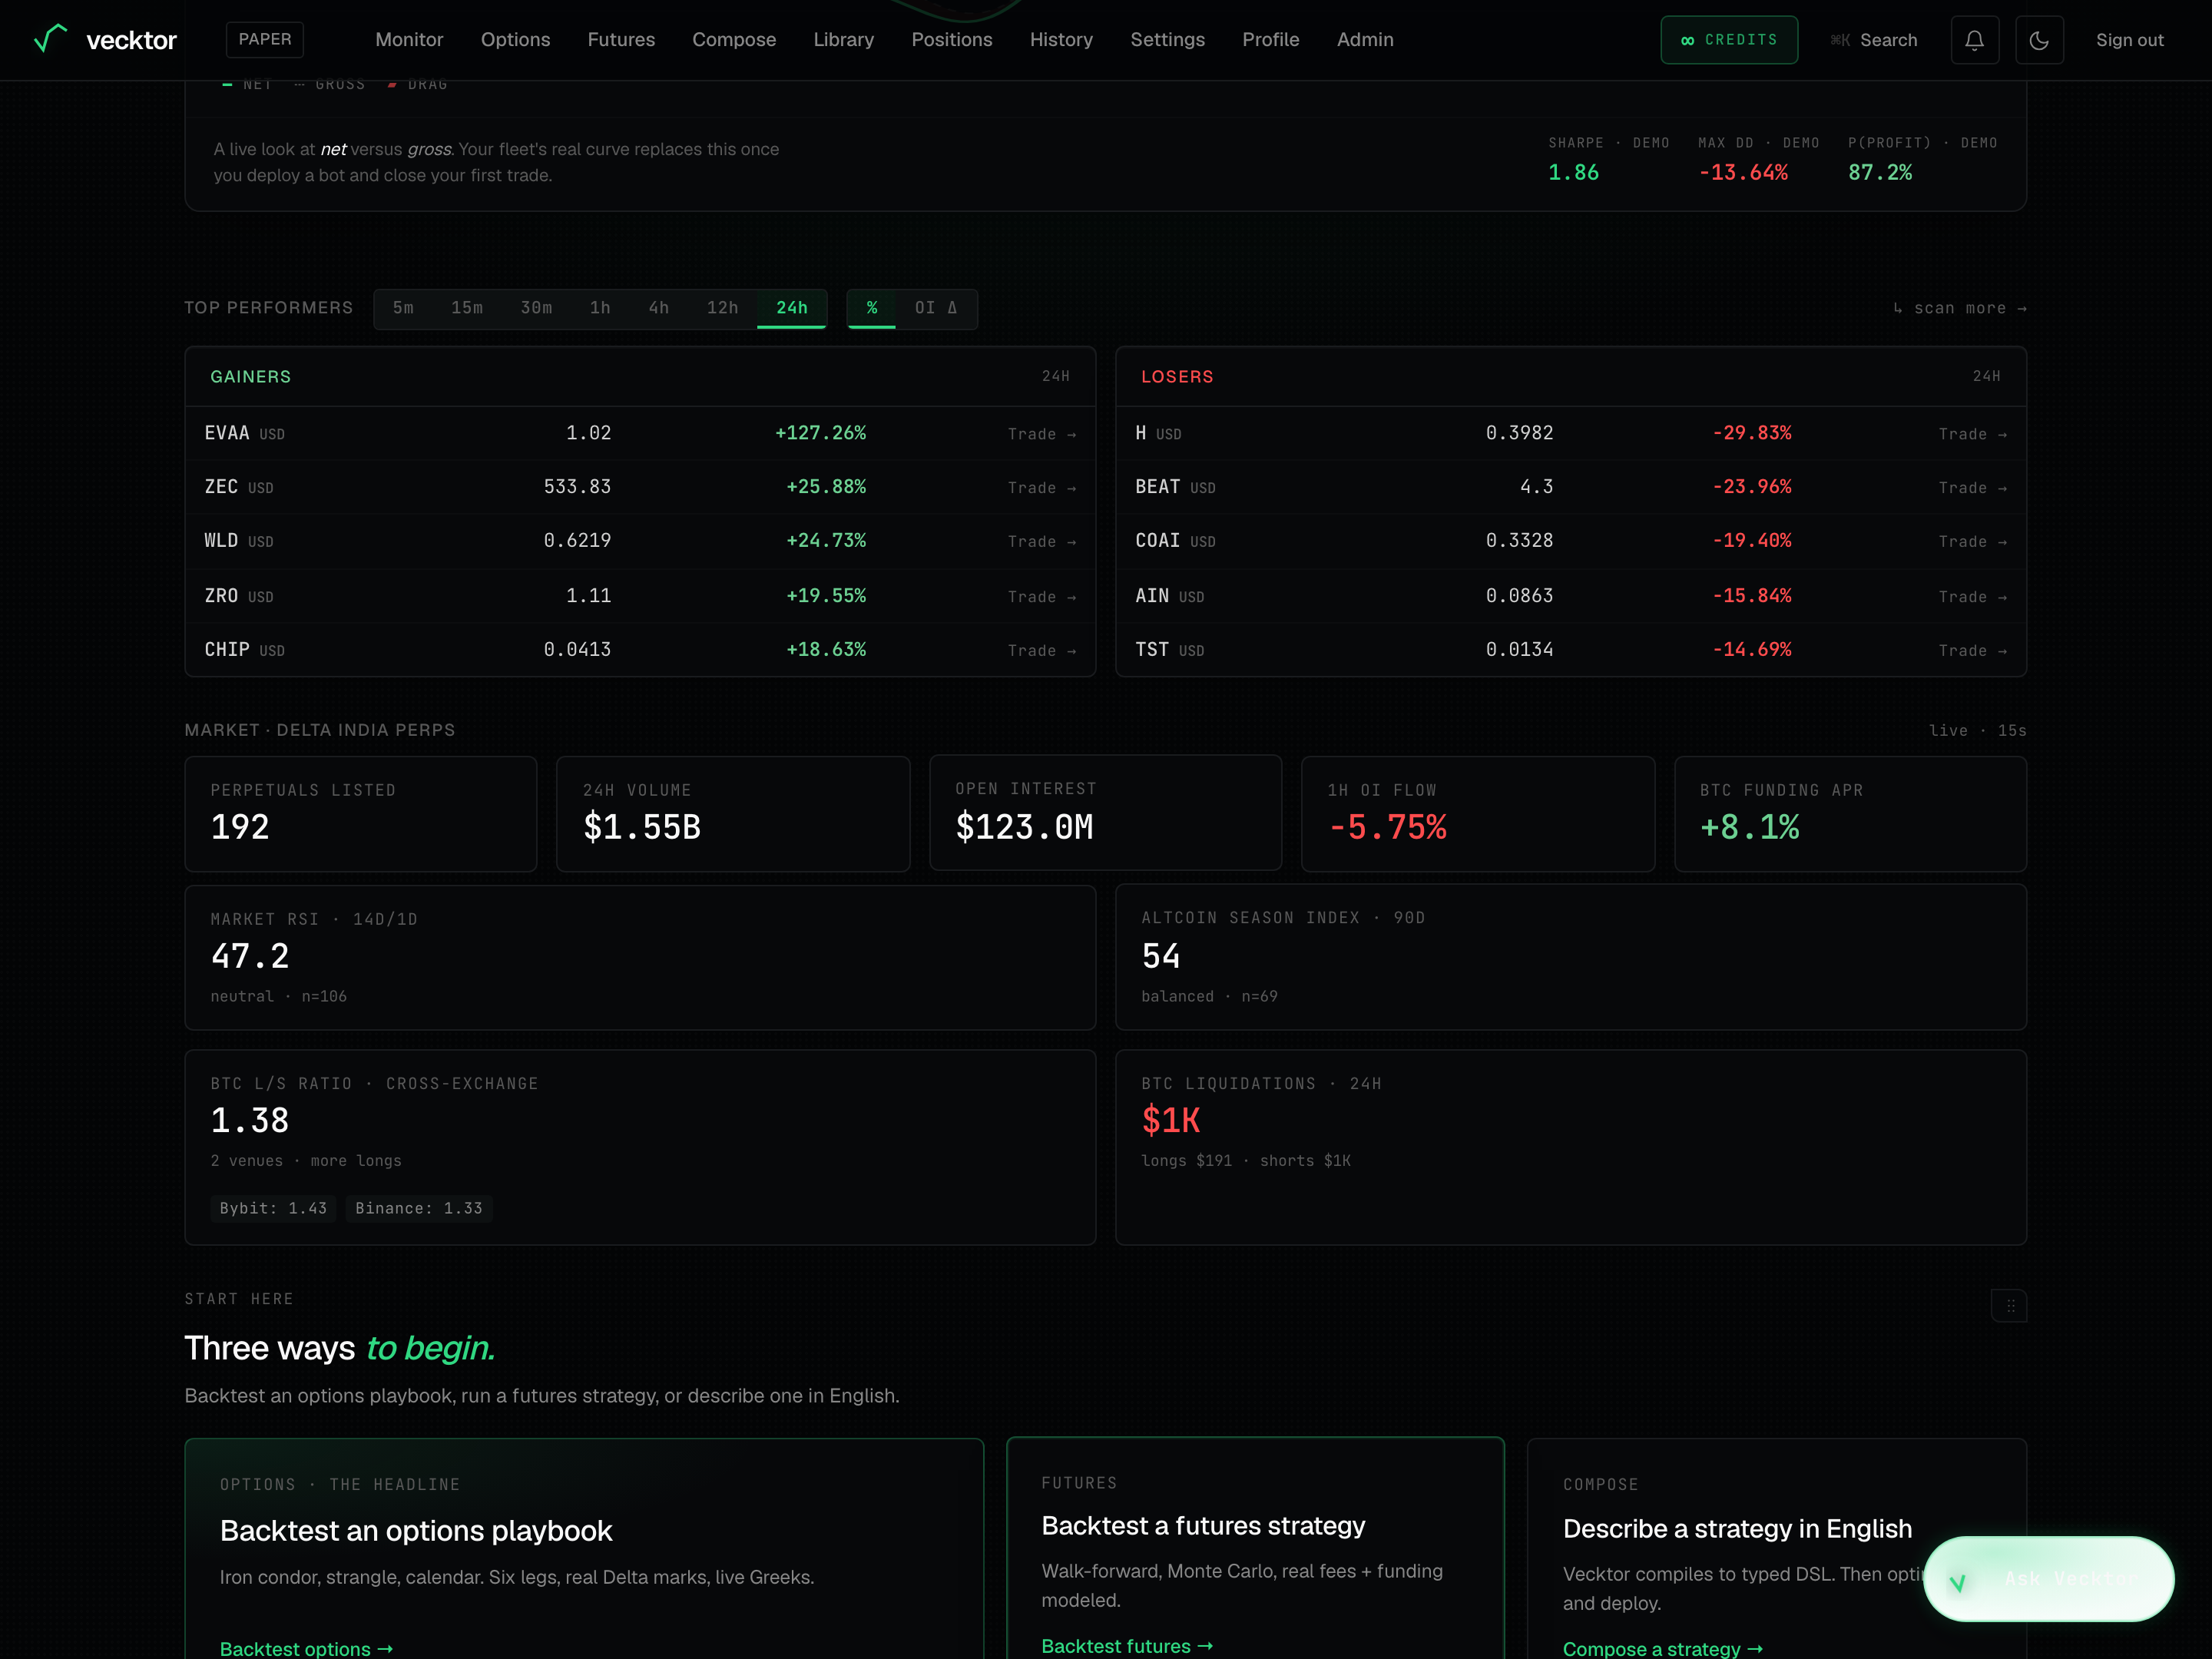2212x1659 pixels.
Task: Open the Ask Vecktor chat bubble
Action: pyautogui.click(x=2048, y=1578)
